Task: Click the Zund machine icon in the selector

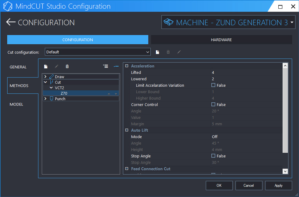Action: pos(168,22)
